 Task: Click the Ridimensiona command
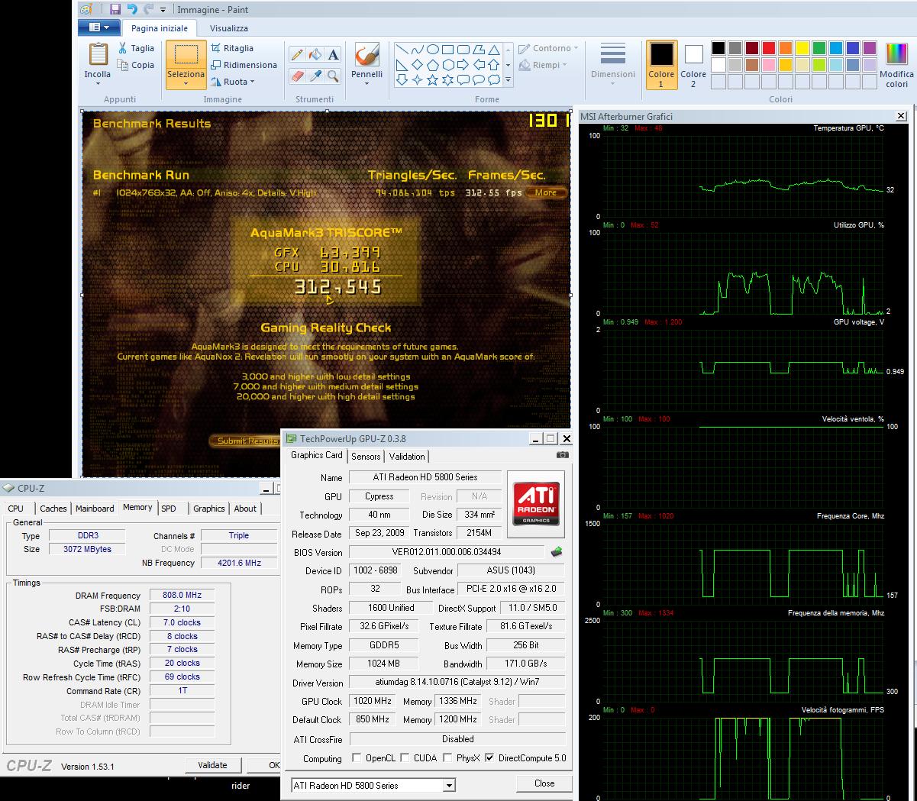244,65
